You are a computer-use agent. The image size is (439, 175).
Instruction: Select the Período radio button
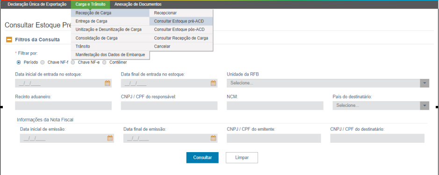(x=19, y=63)
